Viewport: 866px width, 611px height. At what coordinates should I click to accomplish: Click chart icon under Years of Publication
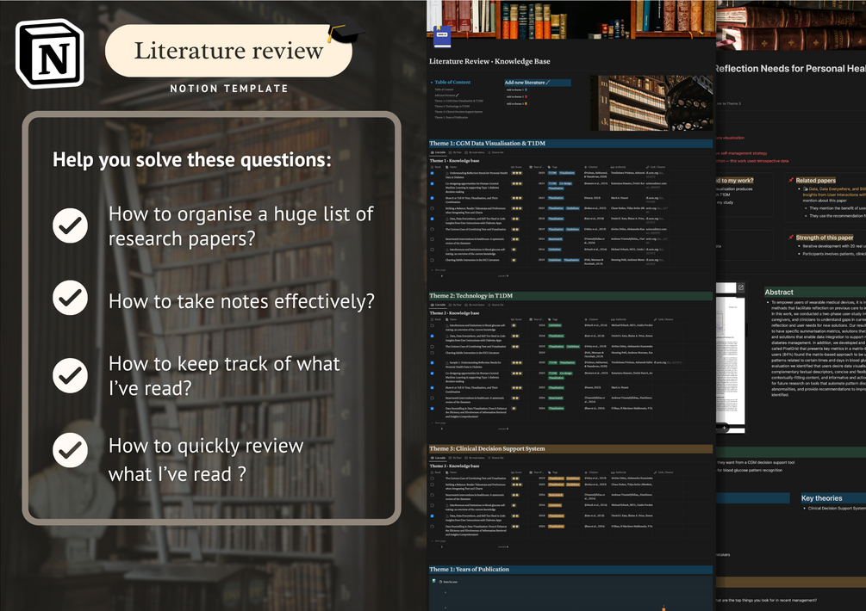(433, 581)
